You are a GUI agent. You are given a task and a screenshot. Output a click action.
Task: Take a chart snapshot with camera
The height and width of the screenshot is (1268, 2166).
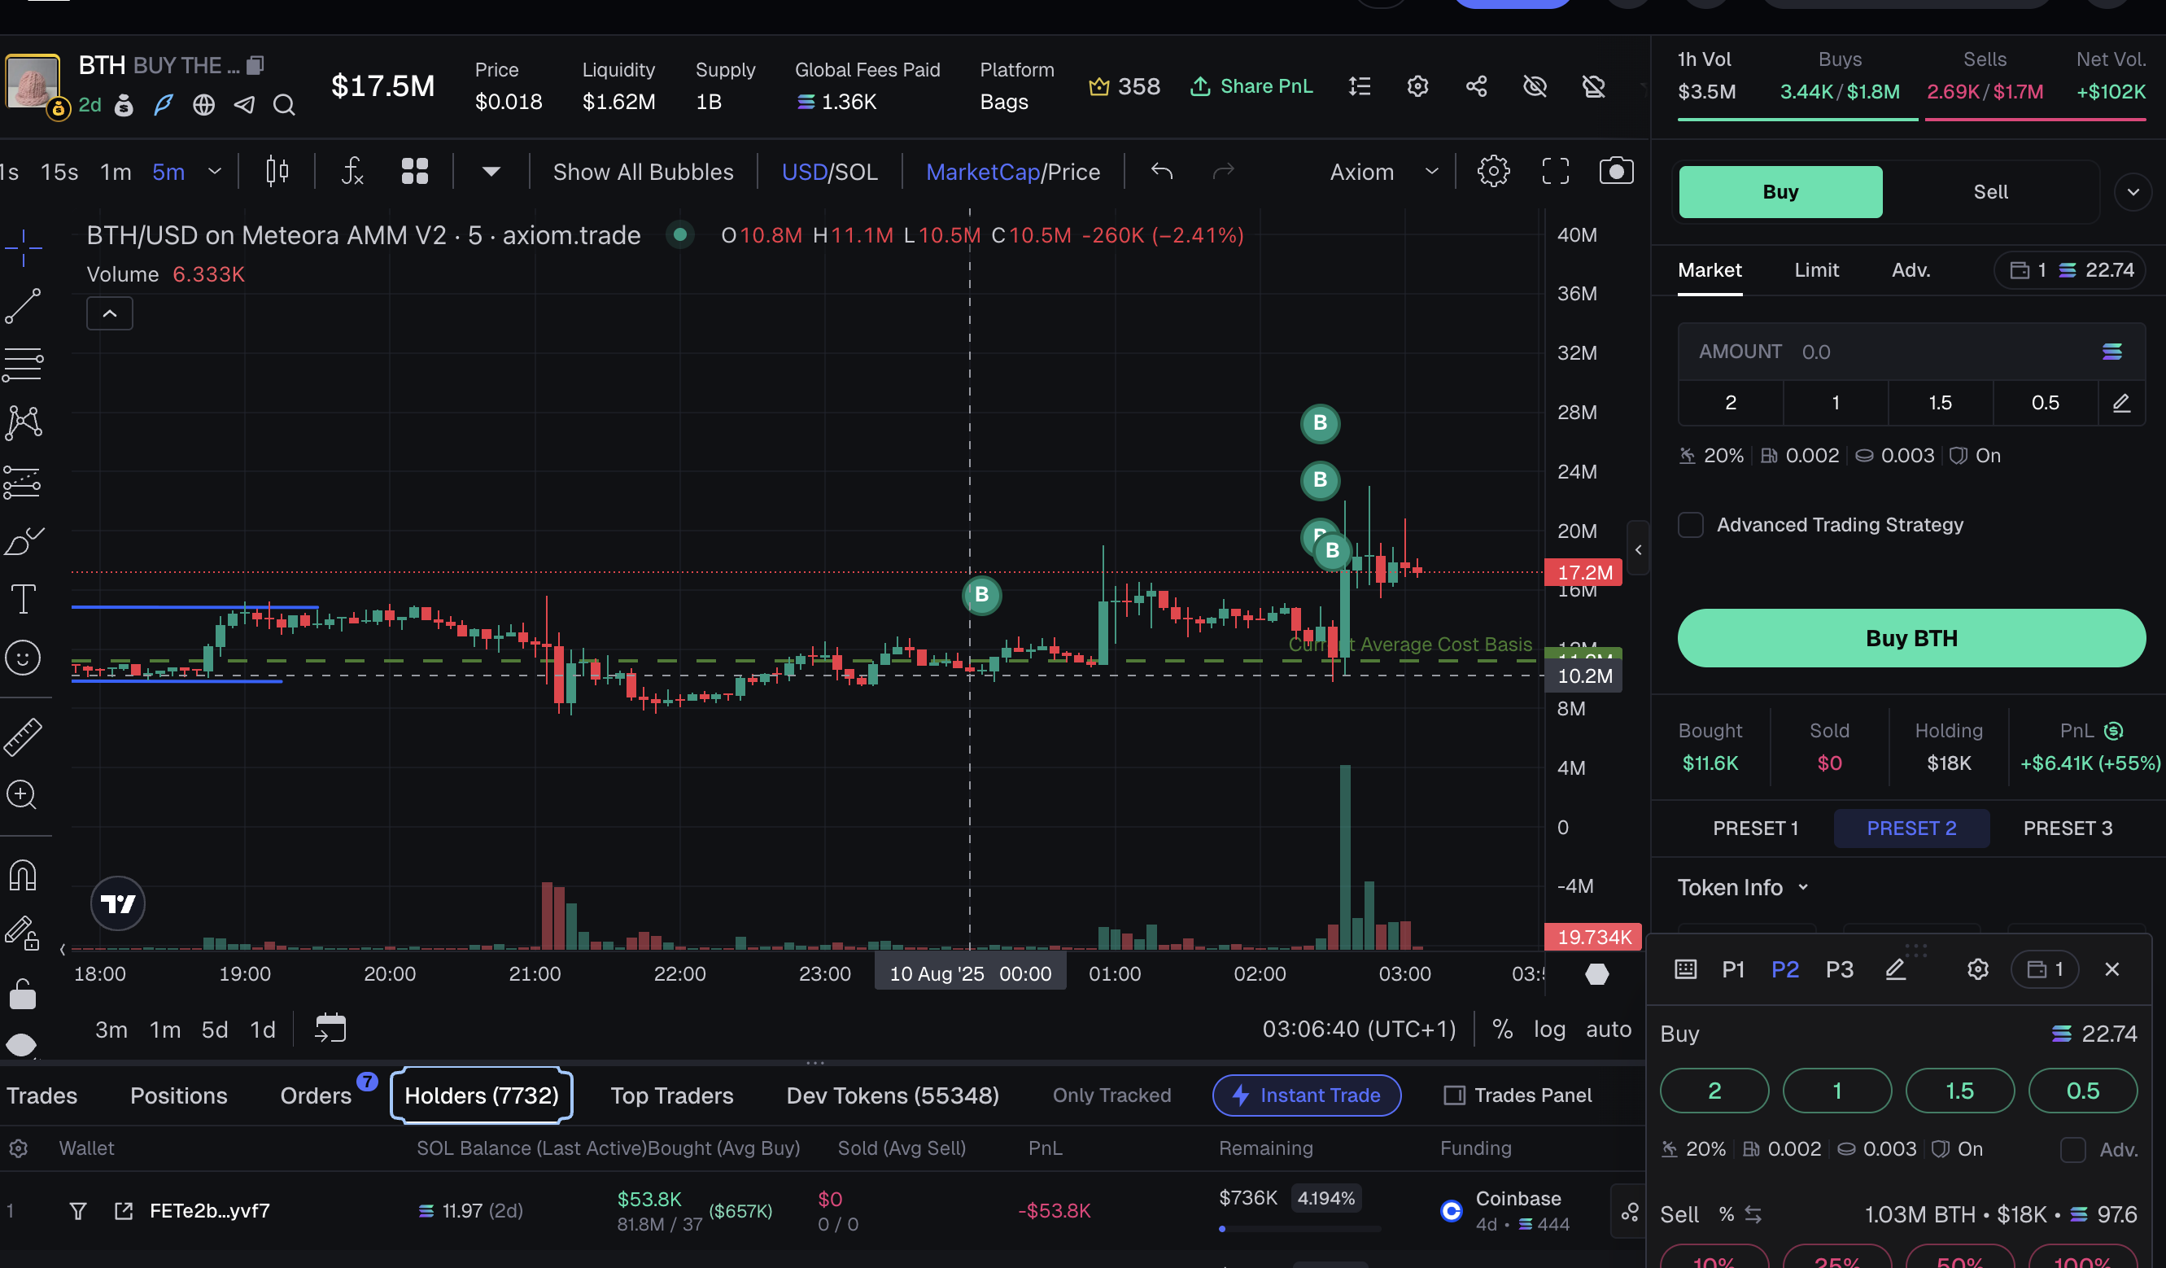(1617, 172)
